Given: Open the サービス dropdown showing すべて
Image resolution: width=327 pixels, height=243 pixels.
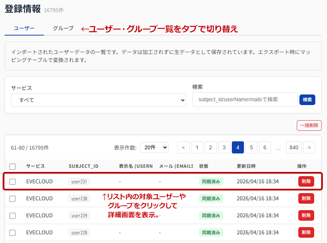Looking at the screenshot, I should pos(99,100).
